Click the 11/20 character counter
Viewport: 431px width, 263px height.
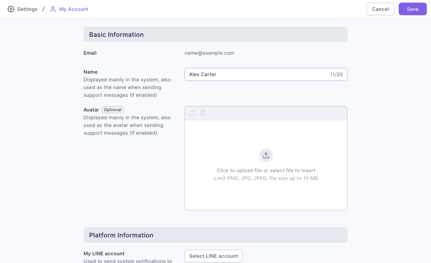[336, 74]
